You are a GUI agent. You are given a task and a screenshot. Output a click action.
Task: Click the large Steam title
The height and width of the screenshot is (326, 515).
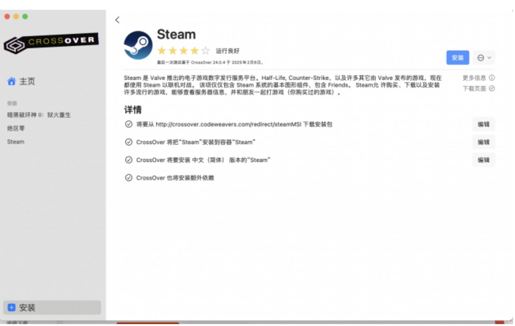176,34
